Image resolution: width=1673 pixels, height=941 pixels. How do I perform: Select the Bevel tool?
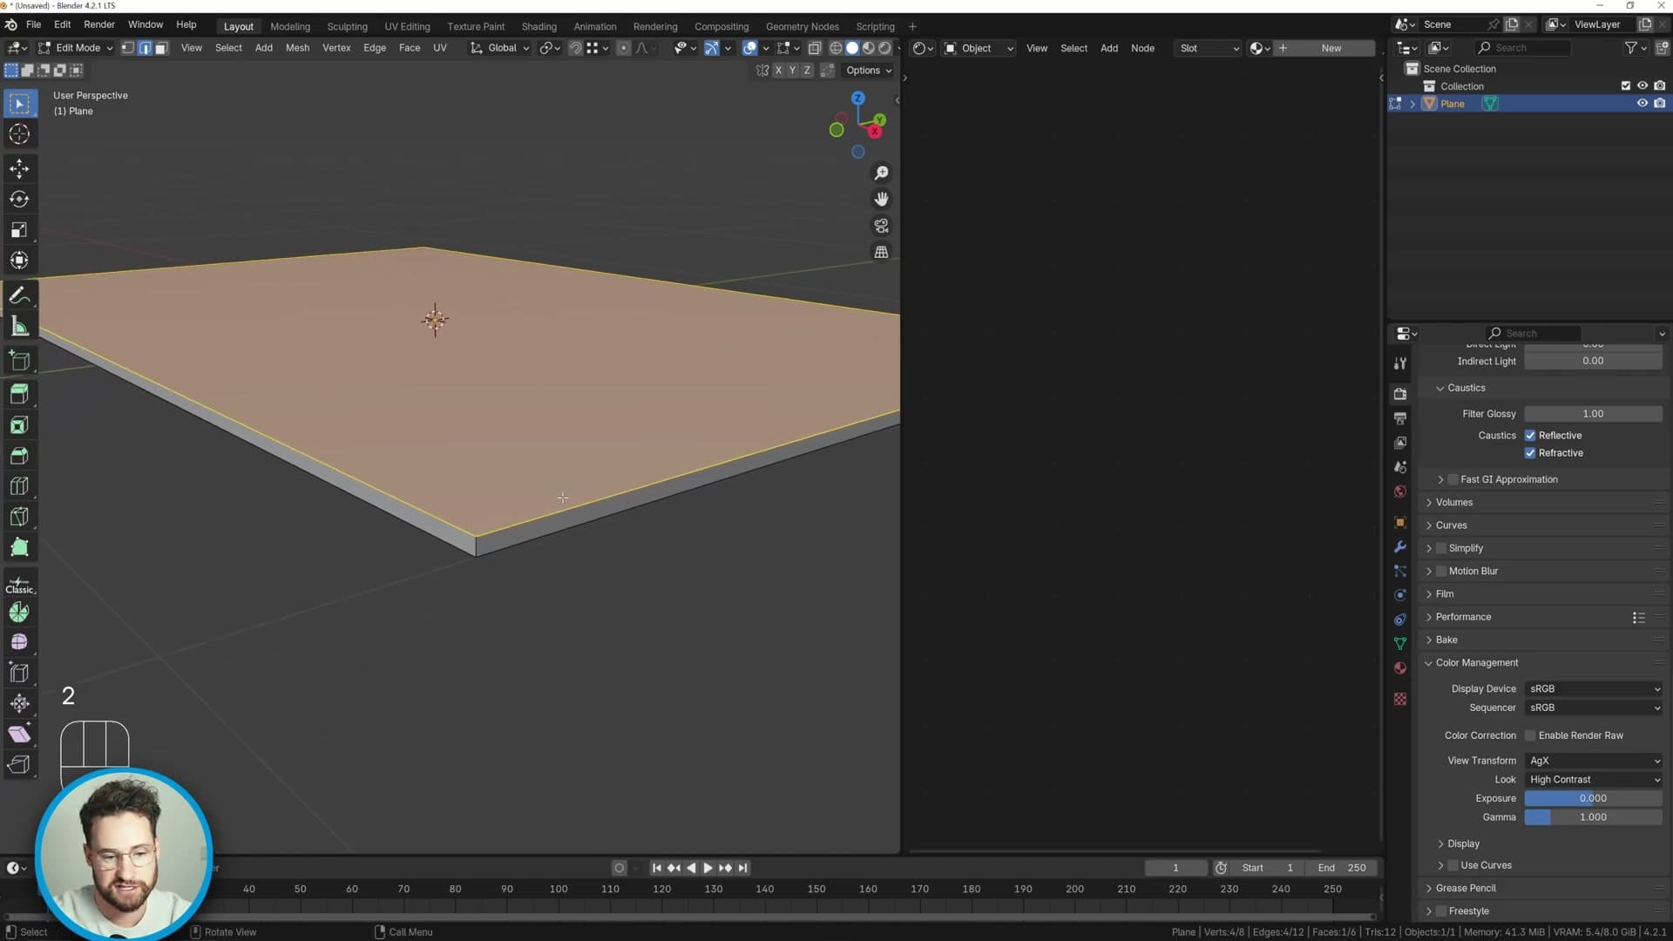click(19, 456)
